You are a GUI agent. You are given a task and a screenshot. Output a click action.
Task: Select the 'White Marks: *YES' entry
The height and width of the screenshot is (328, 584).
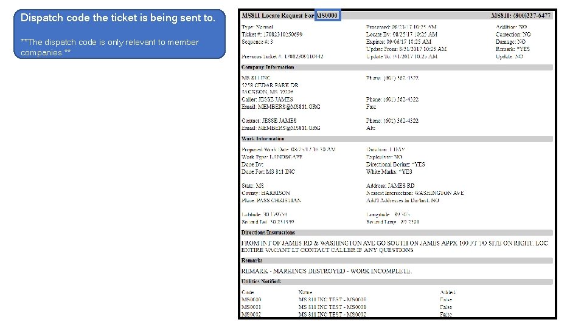point(389,172)
